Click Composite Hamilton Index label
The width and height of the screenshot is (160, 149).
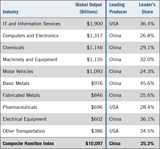(28, 143)
